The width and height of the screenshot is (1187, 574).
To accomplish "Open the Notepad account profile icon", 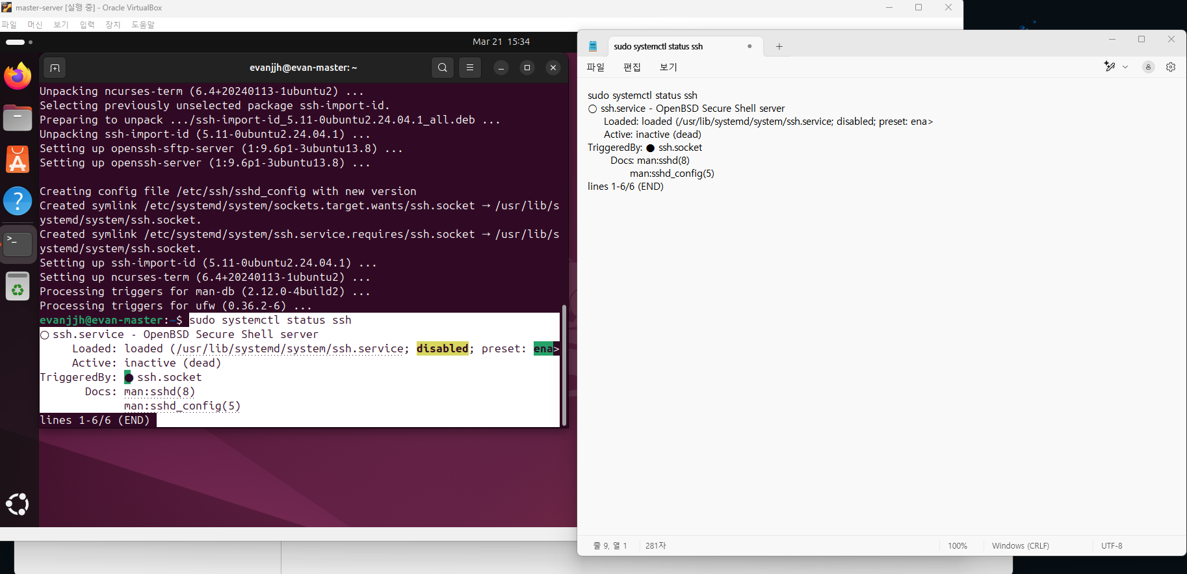I will (1149, 67).
